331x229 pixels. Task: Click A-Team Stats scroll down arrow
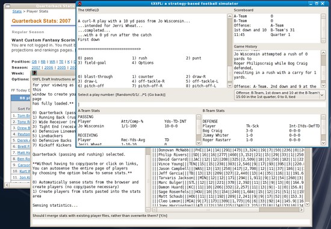click(199, 143)
